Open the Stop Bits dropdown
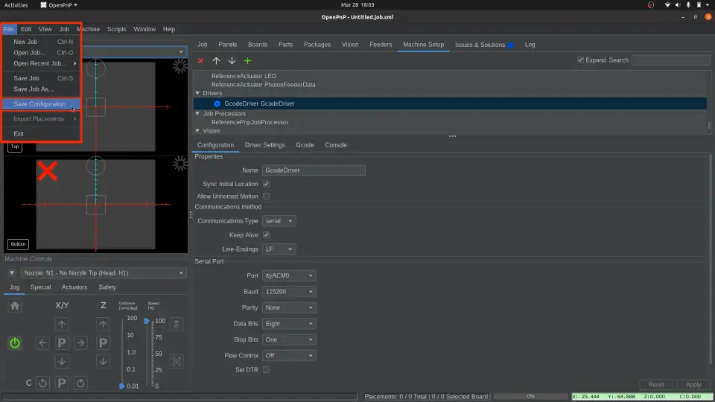This screenshot has height=402, width=715. [289, 339]
